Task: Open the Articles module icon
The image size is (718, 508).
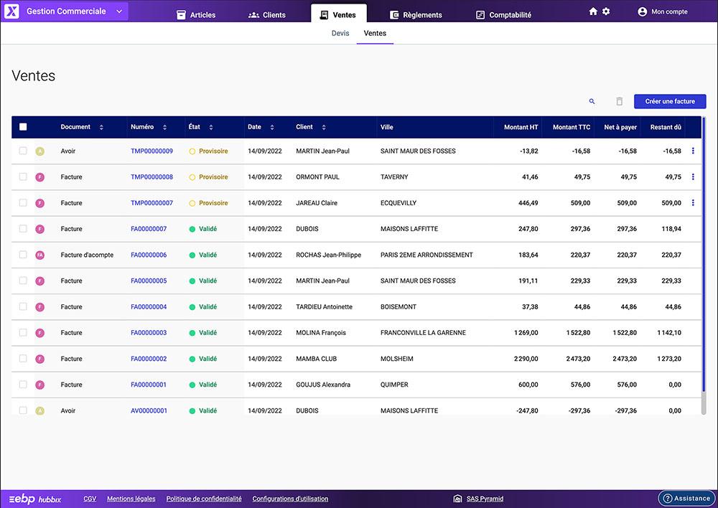Action: (182, 14)
